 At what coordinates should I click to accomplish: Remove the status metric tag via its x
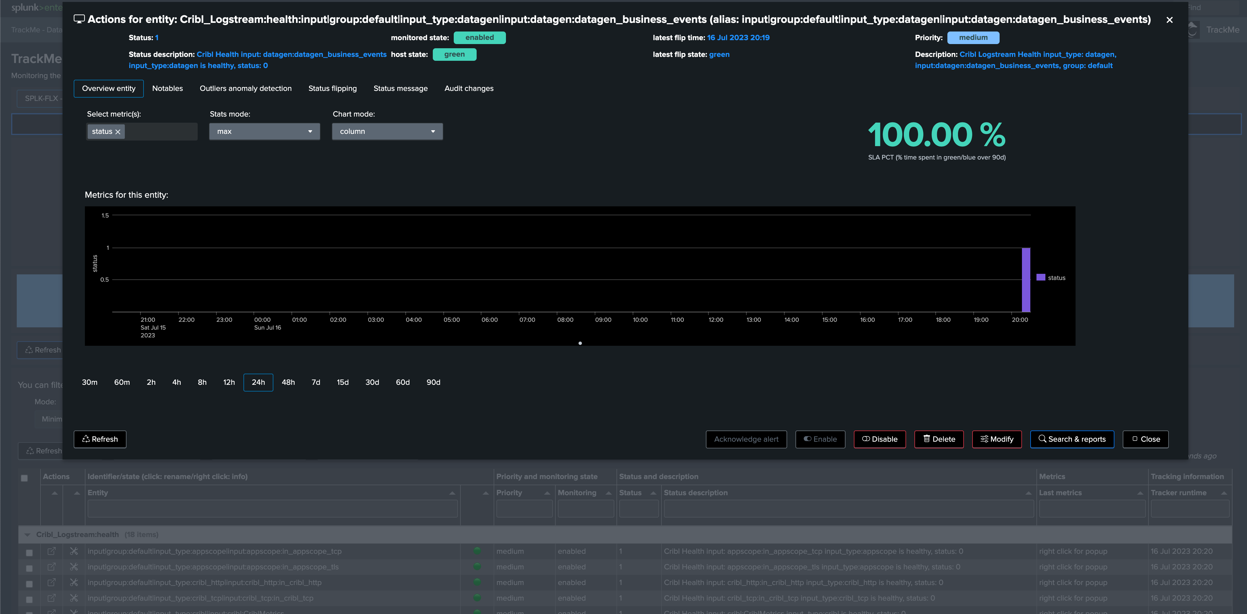coord(118,132)
